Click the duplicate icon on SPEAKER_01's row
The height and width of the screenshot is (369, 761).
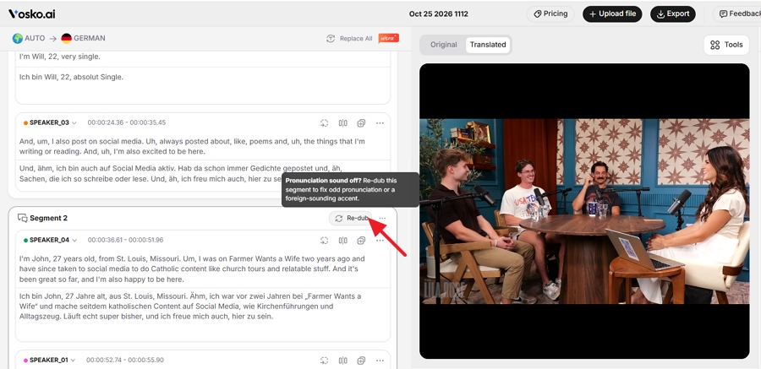click(361, 361)
